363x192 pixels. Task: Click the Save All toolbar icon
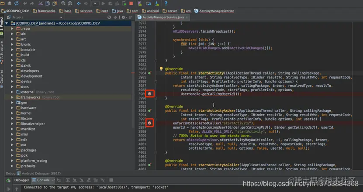[x=10, y=3]
